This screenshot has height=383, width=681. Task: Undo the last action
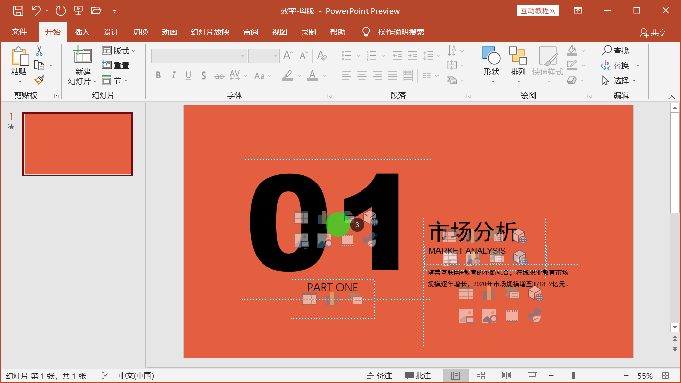pos(36,10)
